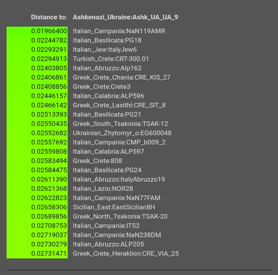Select row Turkish_Crete:CRT-300.01
This screenshot has width=278, height=275.
click(x=111, y=59)
